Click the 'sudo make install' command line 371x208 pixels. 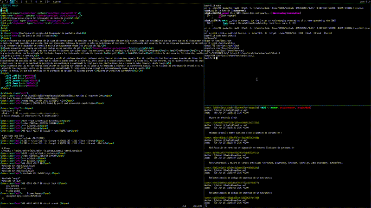220,36
